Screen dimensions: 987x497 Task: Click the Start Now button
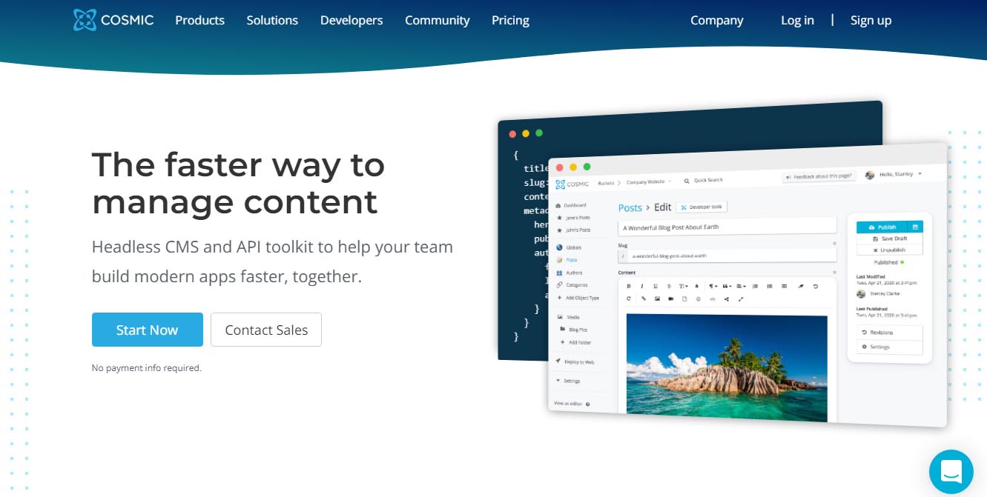click(148, 330)
